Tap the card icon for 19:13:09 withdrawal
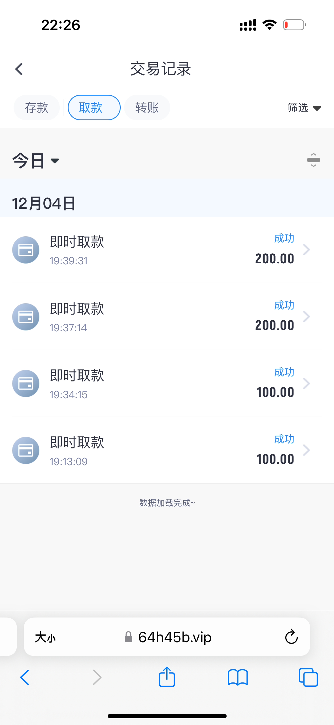Image resolution: width=334 pixels, height=725 pixels. point(26,450)
